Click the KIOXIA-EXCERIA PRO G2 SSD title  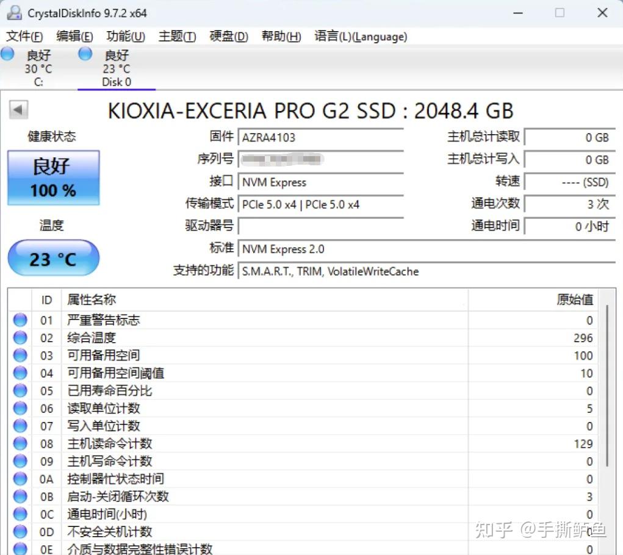click(311, 111)
